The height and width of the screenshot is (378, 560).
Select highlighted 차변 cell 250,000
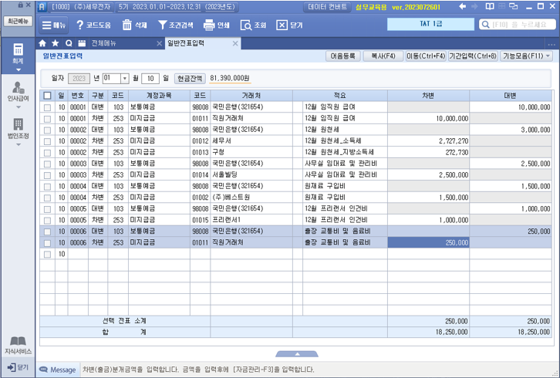pyautogui.click(x=428, y=242)
